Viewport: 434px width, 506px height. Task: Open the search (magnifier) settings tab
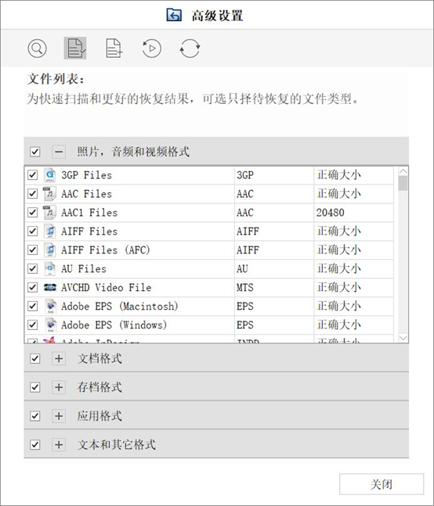point(37,48)
